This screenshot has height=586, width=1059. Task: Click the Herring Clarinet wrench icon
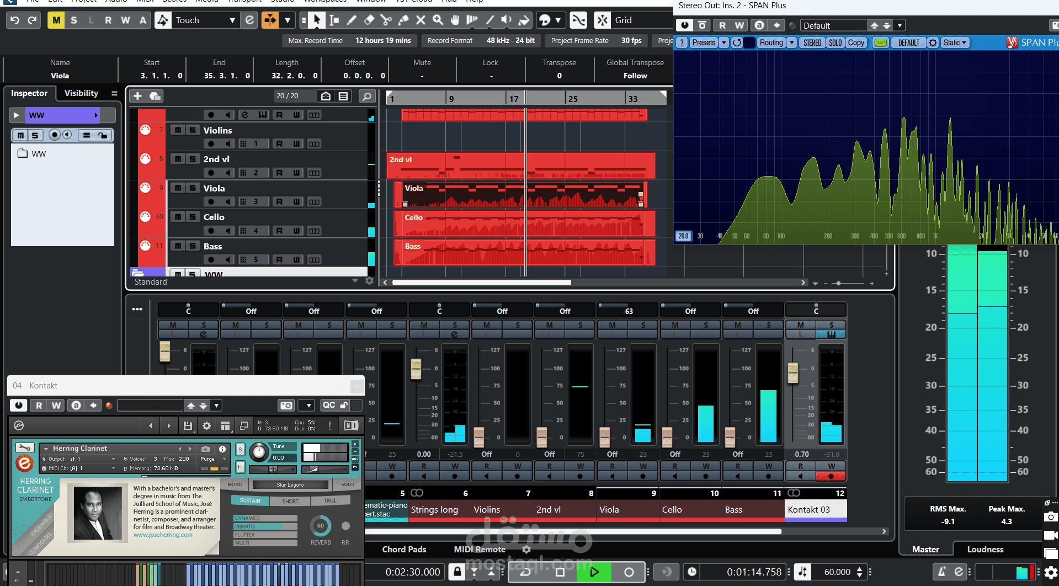pos(25,448)
